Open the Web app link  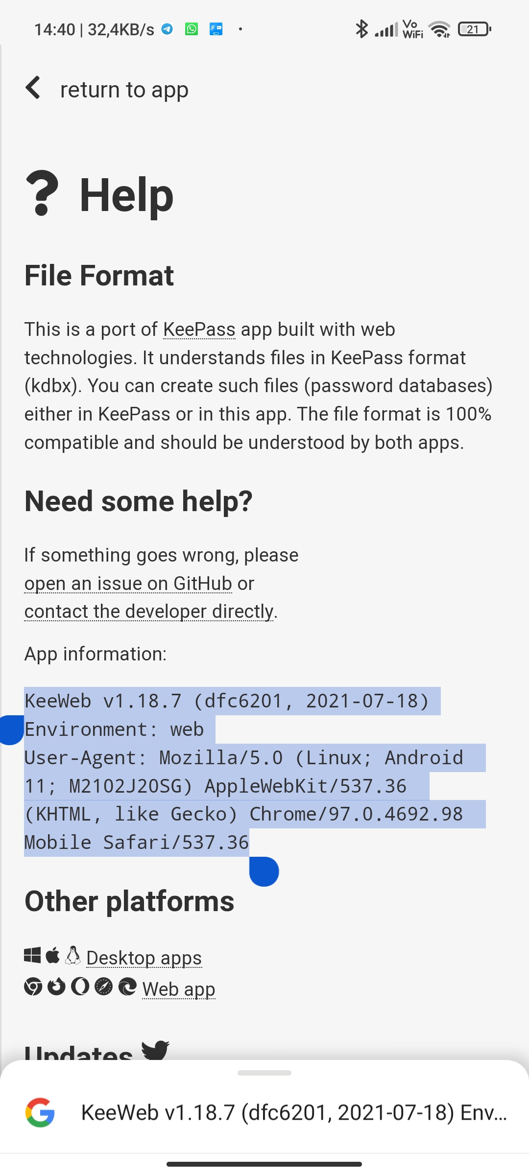point(178,988)
